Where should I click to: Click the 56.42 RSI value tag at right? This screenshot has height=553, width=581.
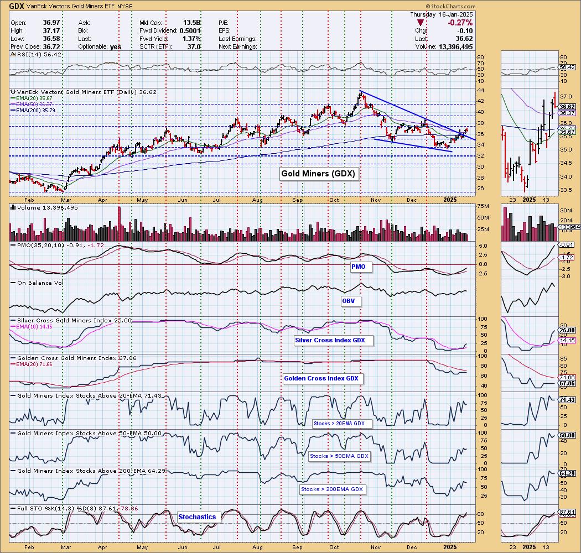tap(567, 67)
